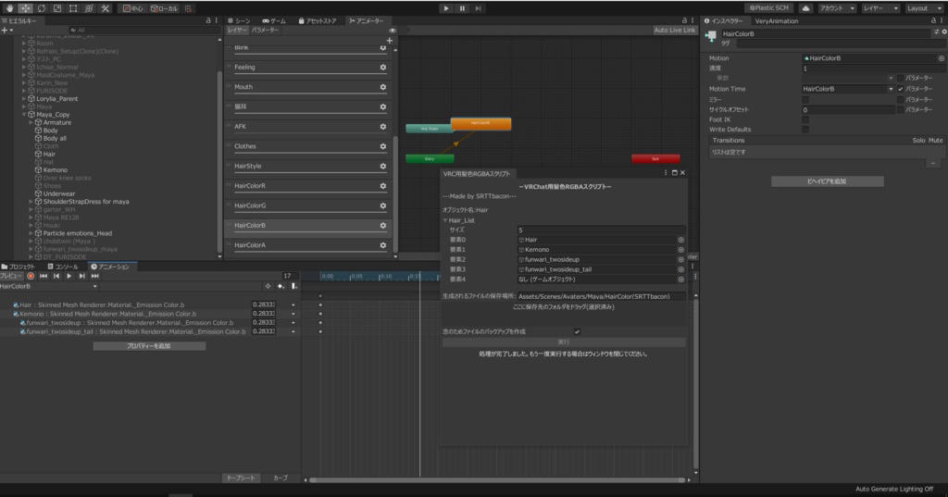Toggle Mirror checkbox in inspector
948x497 pixels.
pyautogui.click(x=805, y=100)
